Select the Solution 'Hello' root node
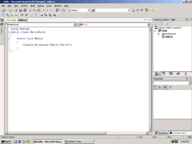192x144 pixels. [170, 28]
